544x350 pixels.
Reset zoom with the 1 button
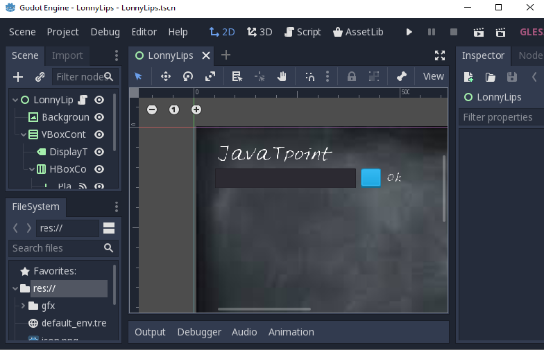pyautogui.click(x=174, y=110)
